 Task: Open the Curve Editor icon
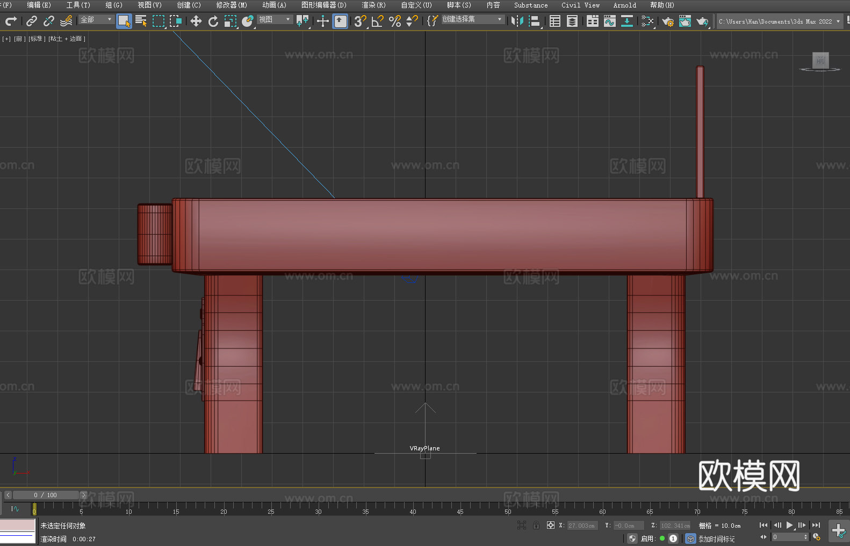click(609, 21)
